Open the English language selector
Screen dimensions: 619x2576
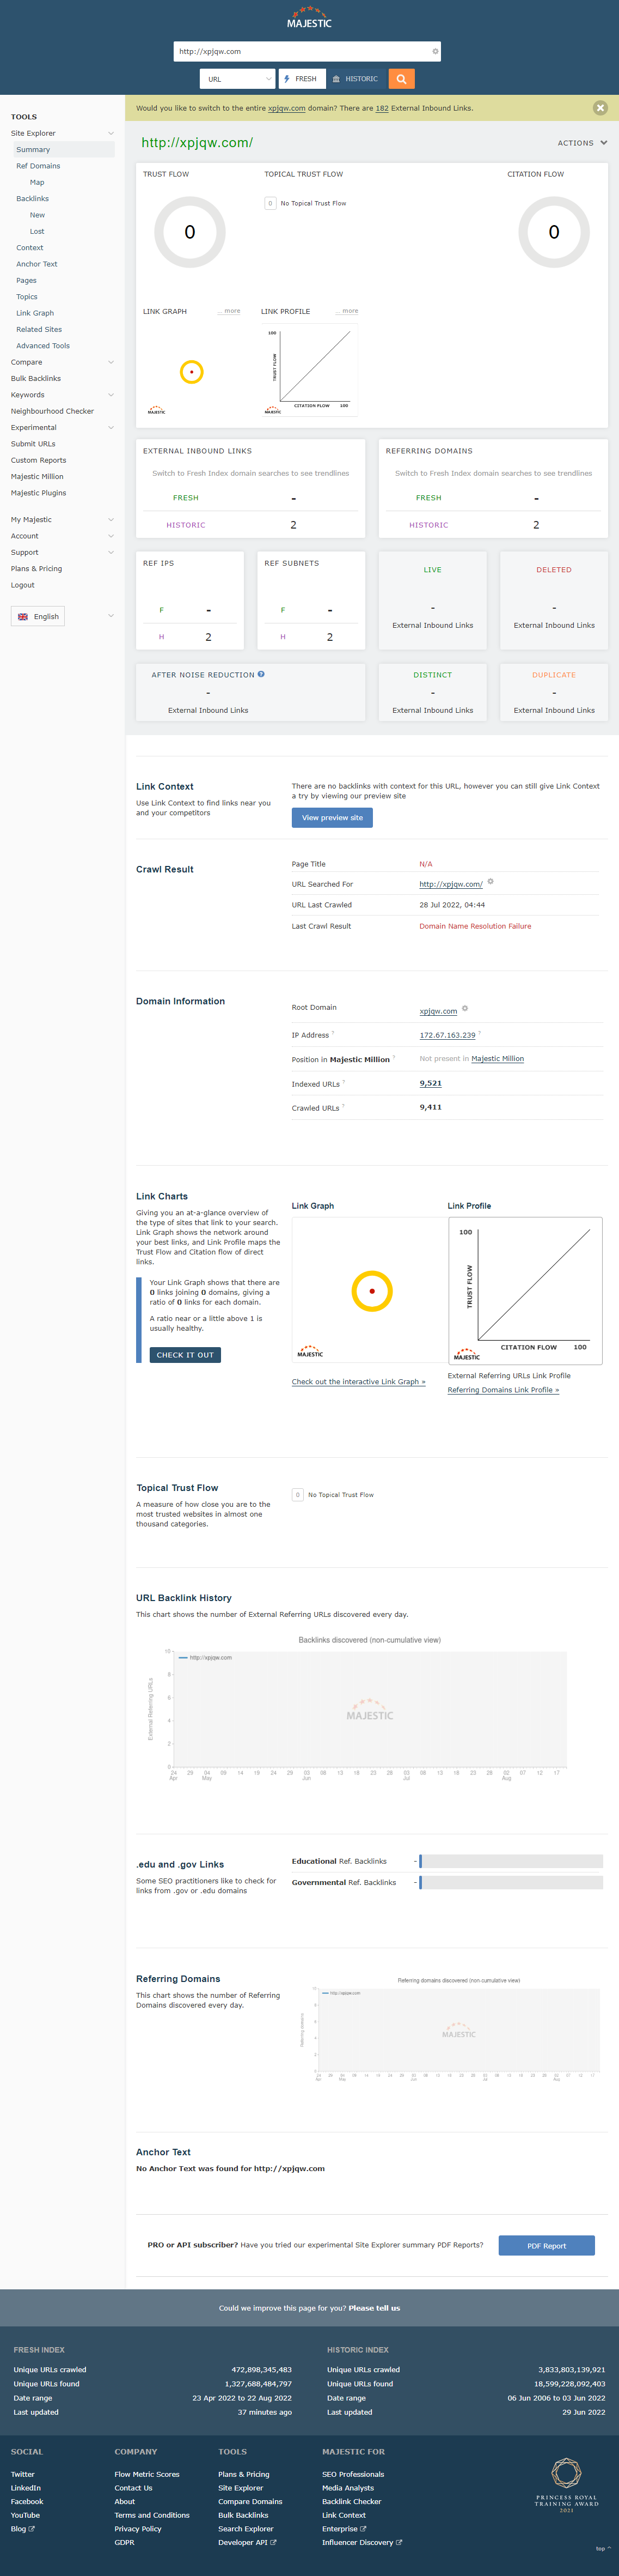tap(38, 617)
